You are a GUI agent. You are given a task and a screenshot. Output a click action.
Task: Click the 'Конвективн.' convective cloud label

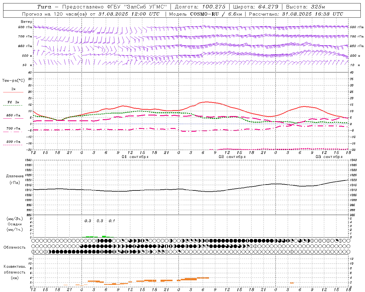(15, 267)
